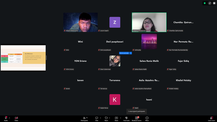
Task: Click muted mic icon beside Wini label
Action: [x=65, y=50]
